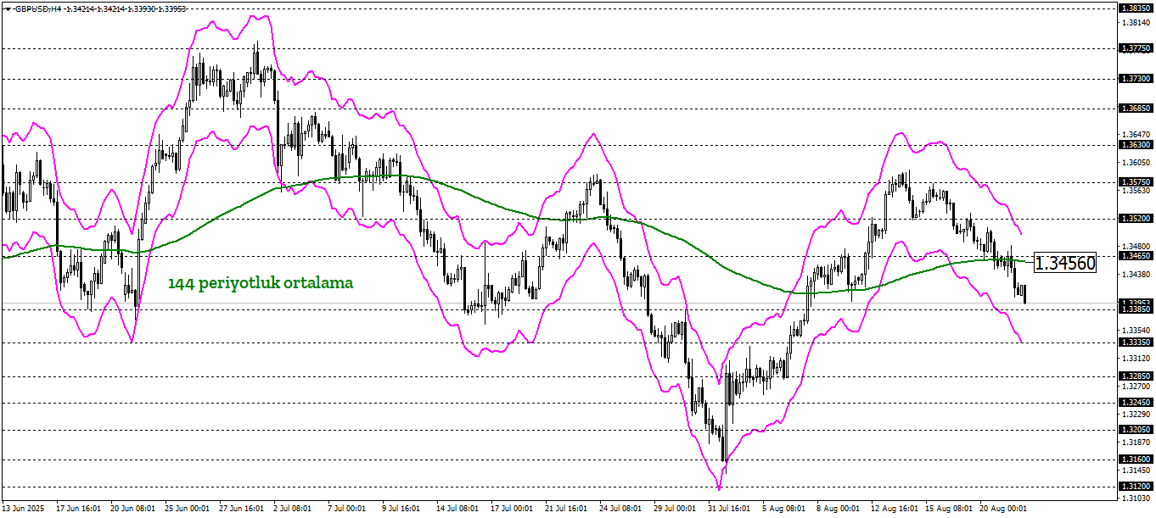Viewport: 1156px width, 518px height.
Task: Click the 8 Aug 00:01 time label
Action: (x=836, y=509)
